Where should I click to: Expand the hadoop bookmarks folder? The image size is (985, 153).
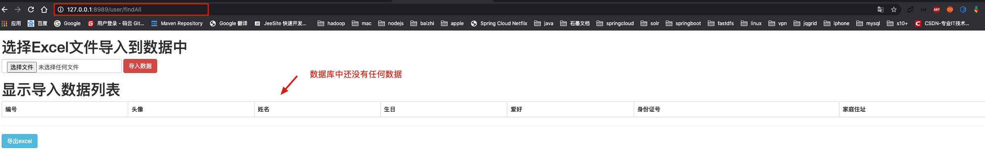pyautogui.click(x=331, y=24)
